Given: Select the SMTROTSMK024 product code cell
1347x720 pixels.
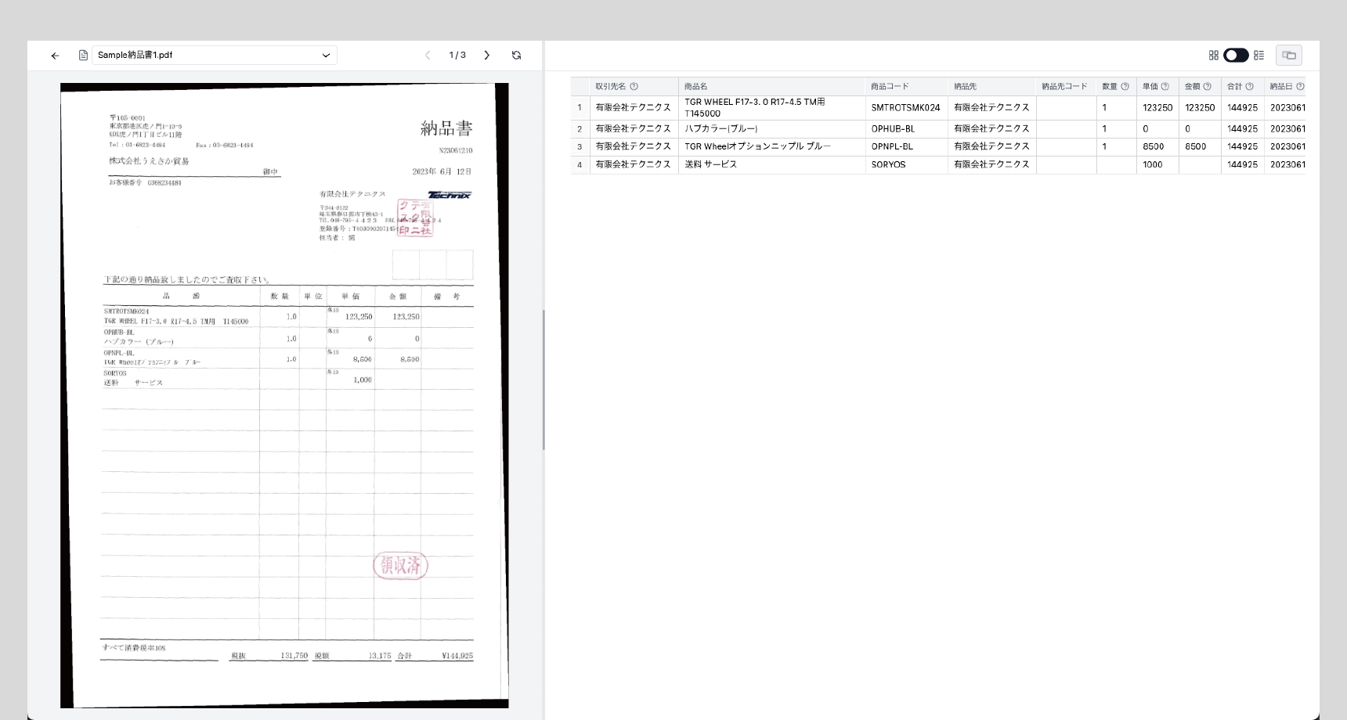Looking at the screenshot, I should pos(905,108).
